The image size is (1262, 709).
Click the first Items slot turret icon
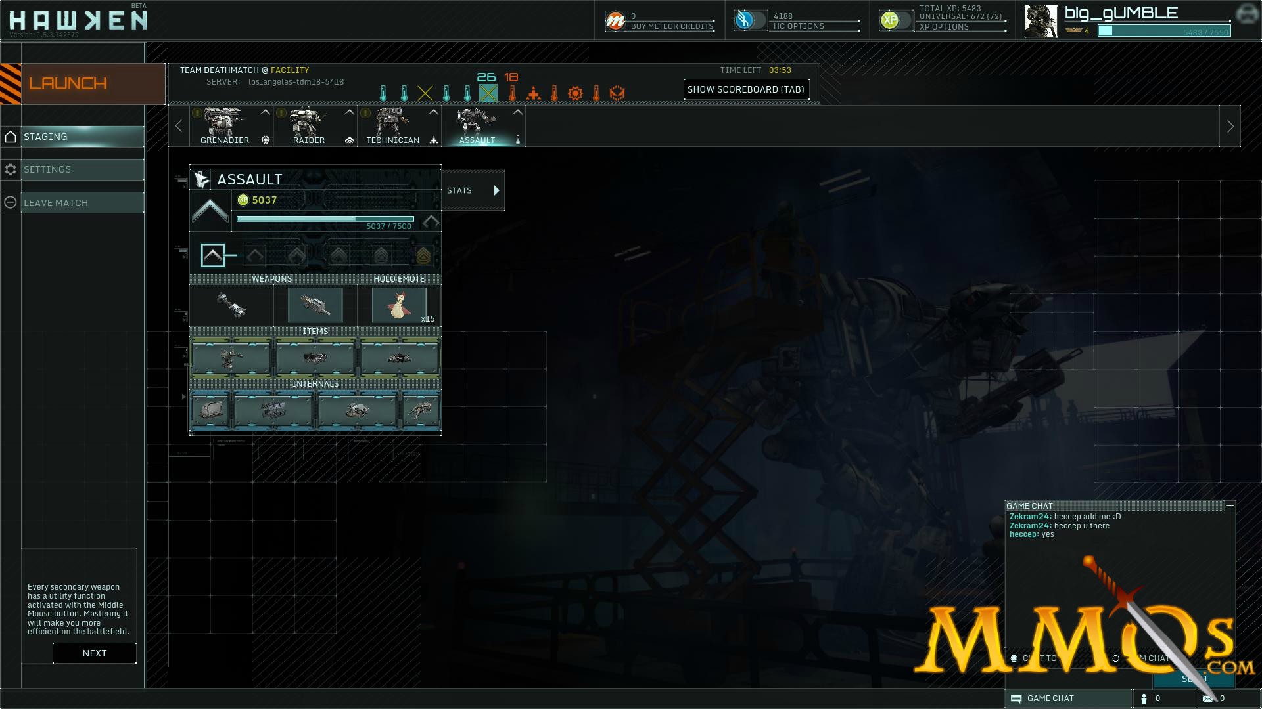coord(231,358)
